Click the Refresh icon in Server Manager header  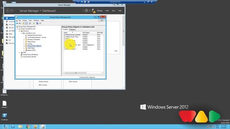(86, 10)
